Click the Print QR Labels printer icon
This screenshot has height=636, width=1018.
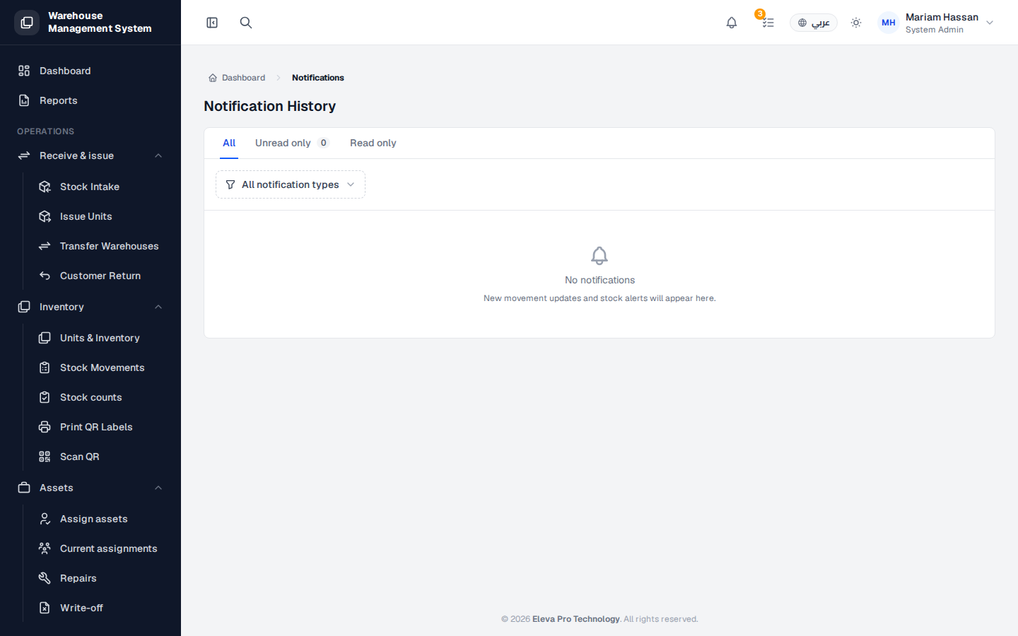point(45,427)
